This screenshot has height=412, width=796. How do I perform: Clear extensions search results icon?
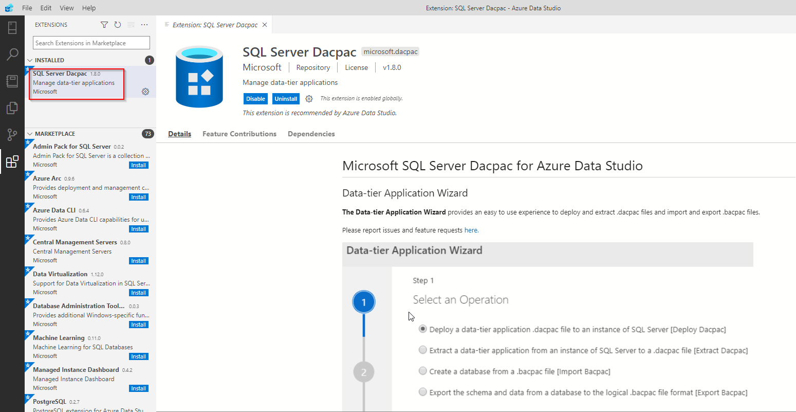(131, 25)
